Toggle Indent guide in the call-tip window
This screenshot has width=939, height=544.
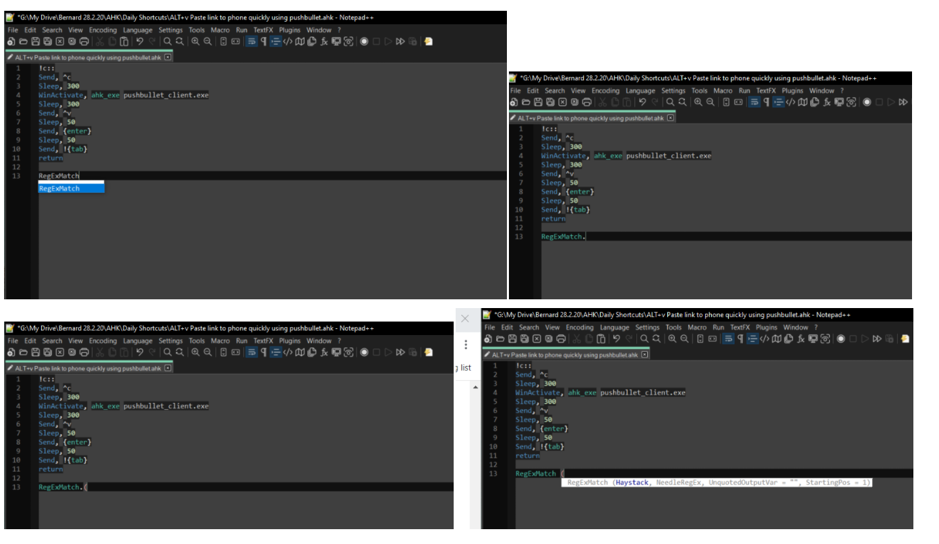[x=752, y=338]
